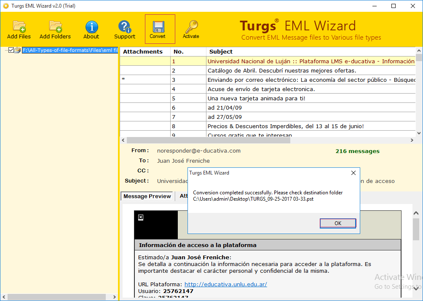423x301 pixels.
Task: Click the message list horizontal scrollbar thumb
Action: (209, 140)
